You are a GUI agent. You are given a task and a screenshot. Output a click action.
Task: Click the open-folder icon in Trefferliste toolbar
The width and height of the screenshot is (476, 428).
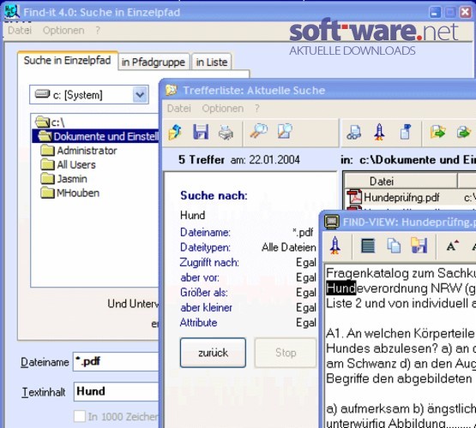pyautogui.click(x=175, y=132)
